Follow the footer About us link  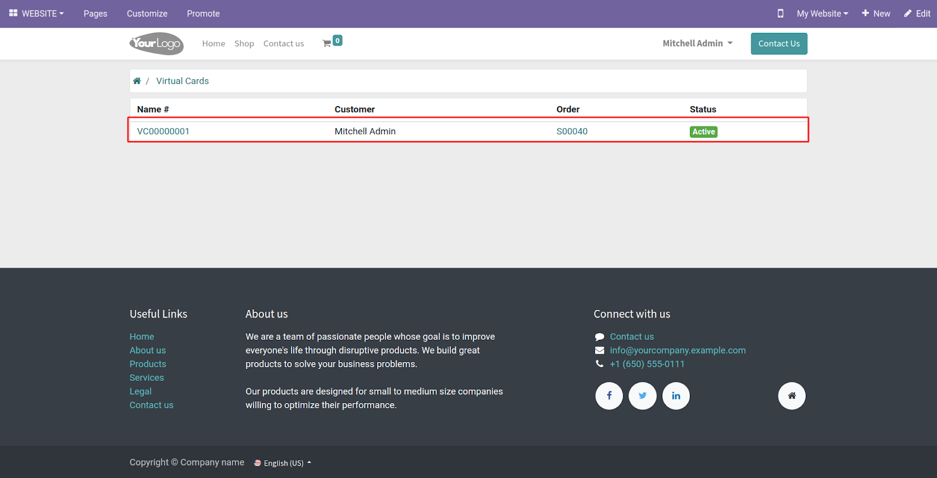tap(148, 350)
